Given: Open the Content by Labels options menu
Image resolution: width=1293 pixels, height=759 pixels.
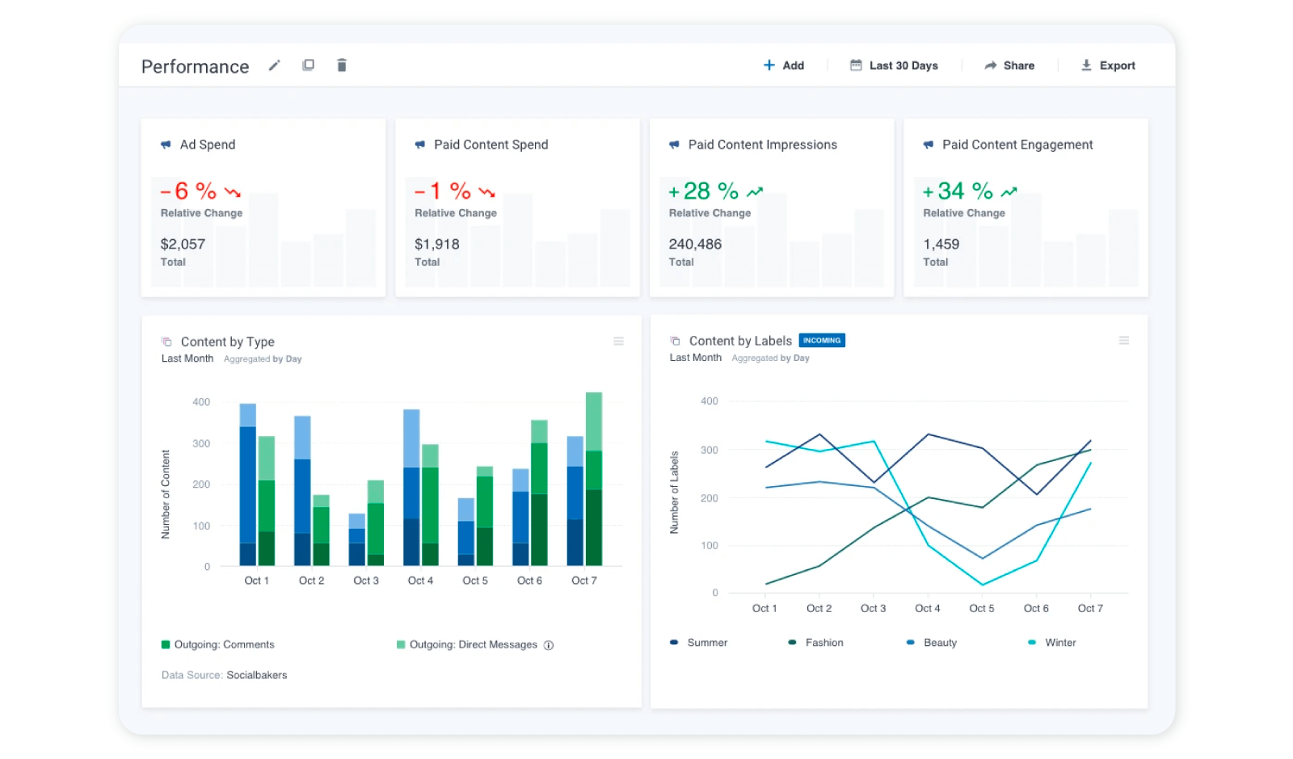Looking at the screenshot, I should click(x=1124, y=341).
